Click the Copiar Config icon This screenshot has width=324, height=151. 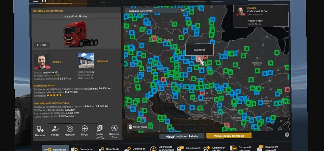pyautogui.click(x=99, y=128)
